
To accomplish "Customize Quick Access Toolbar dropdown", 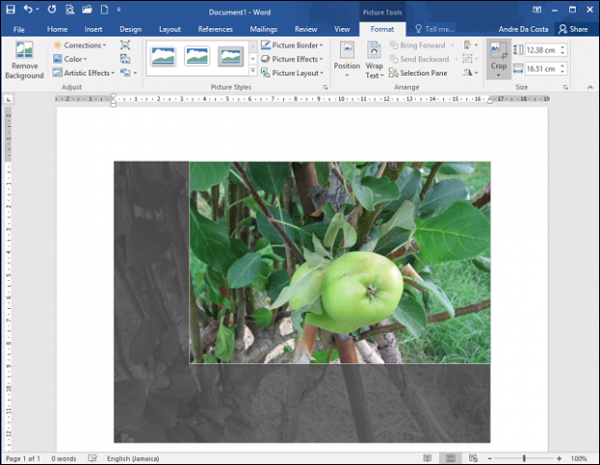I will 119,10.
